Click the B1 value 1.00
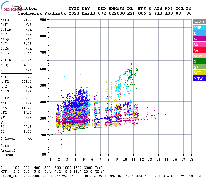Viewport: 208px width, 178px height. click(x=28, y=132)
